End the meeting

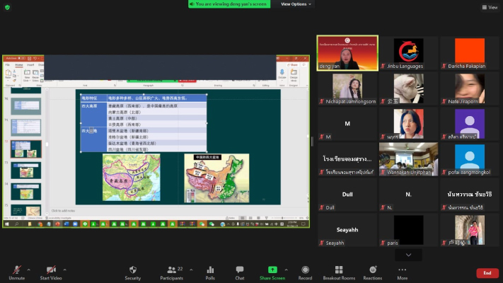coord(487,273)
